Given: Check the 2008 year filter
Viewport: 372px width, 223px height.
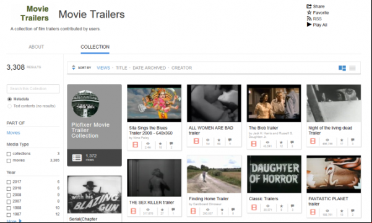Looking at the screenshot, I should point(9,195).
